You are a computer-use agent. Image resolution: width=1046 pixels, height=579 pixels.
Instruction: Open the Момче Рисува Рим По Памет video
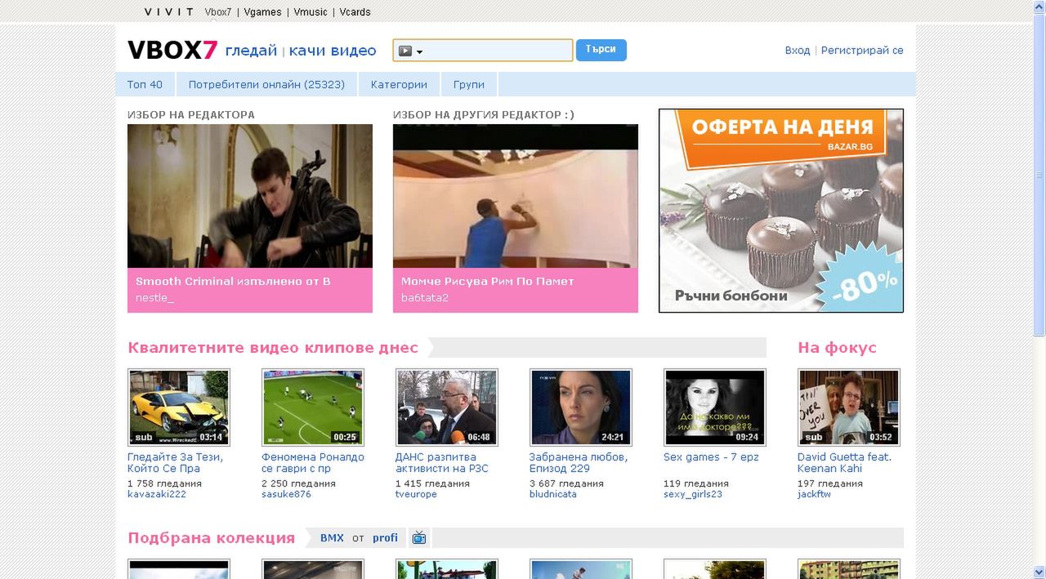[x=516, y=196]
